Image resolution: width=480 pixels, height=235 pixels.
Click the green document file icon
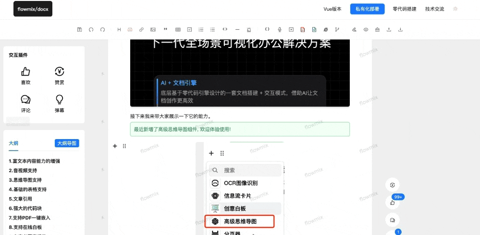point(314,30)
